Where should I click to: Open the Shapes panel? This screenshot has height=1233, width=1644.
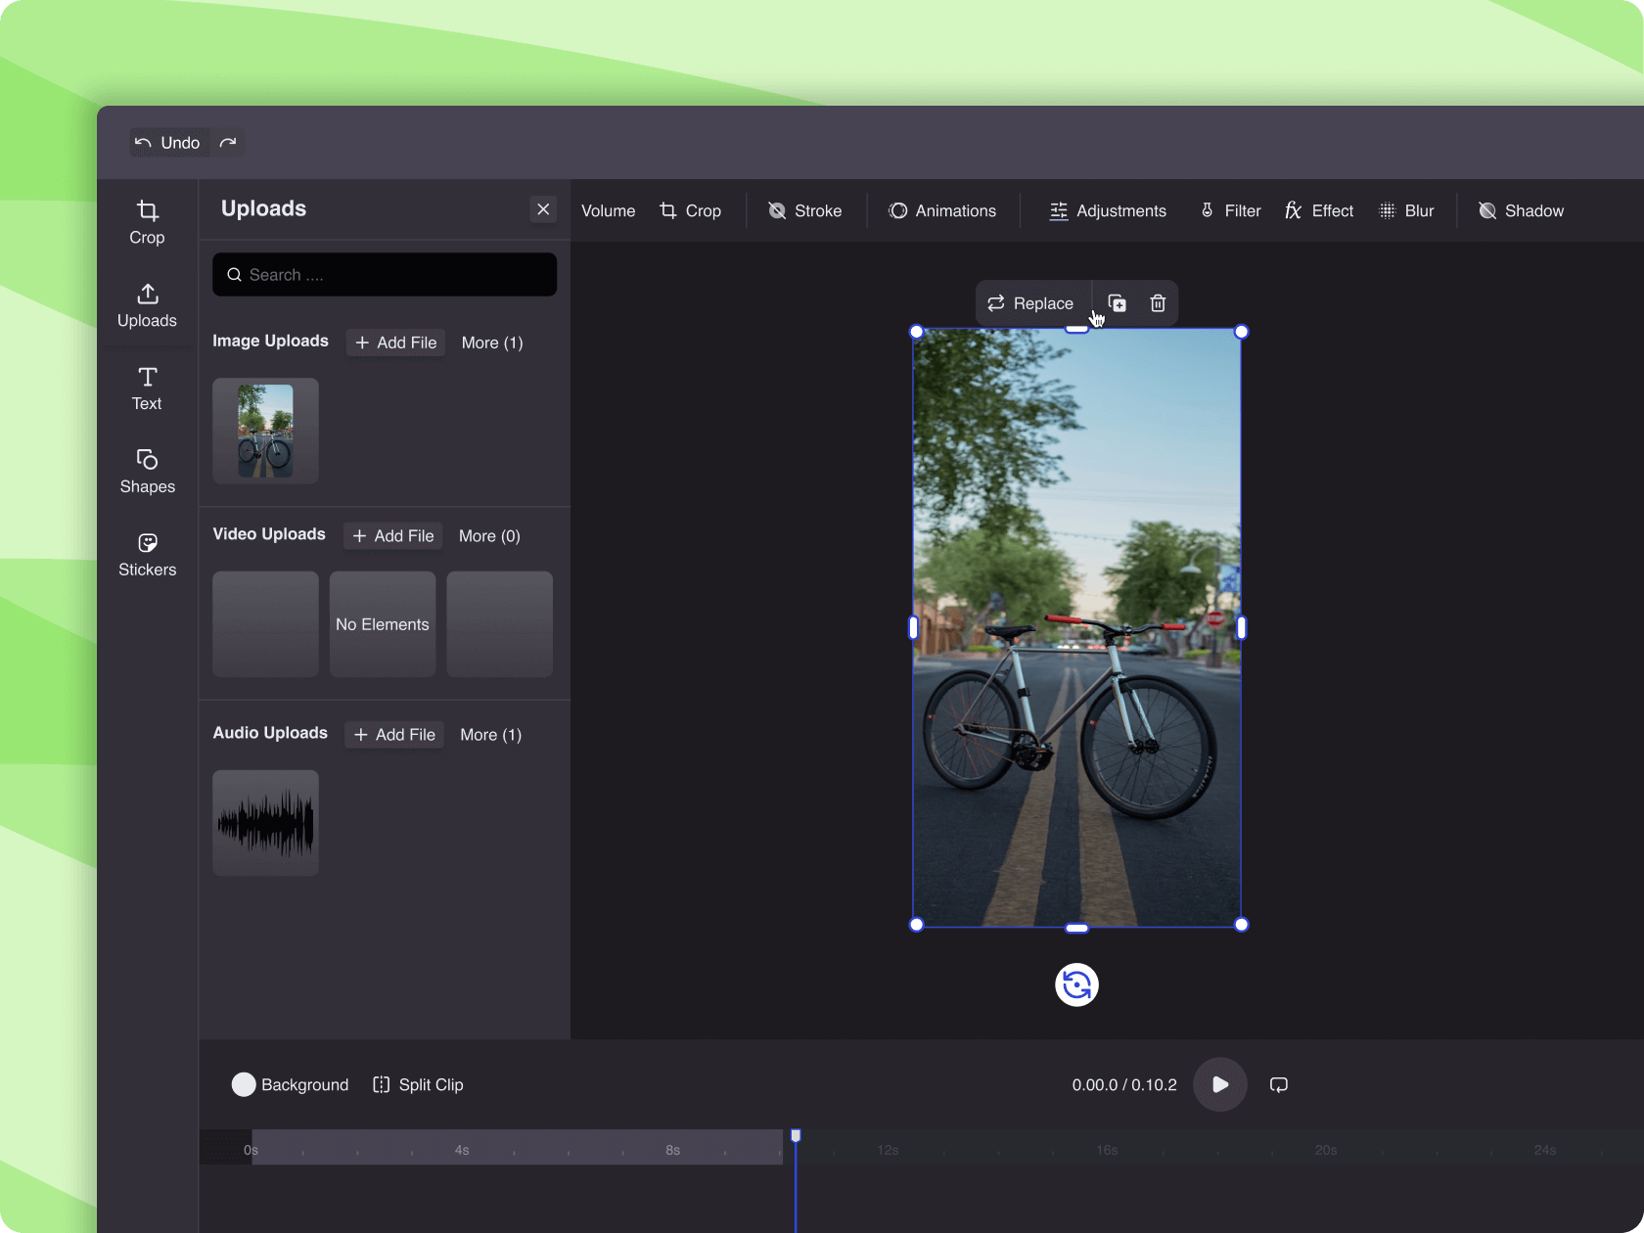coord(146,471)
